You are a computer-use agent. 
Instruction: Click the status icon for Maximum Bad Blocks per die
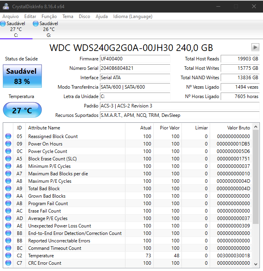click(x=8, y=173)
